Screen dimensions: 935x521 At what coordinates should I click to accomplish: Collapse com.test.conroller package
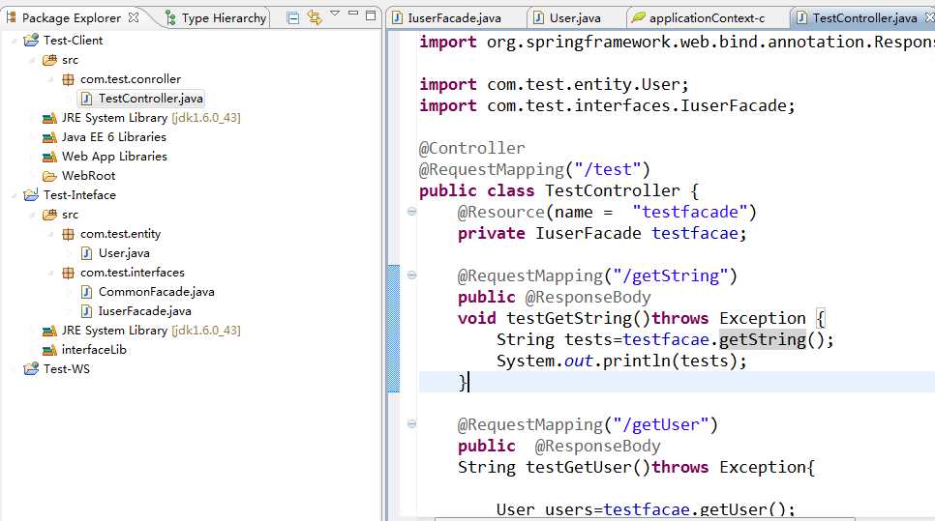tap(52, 79)
